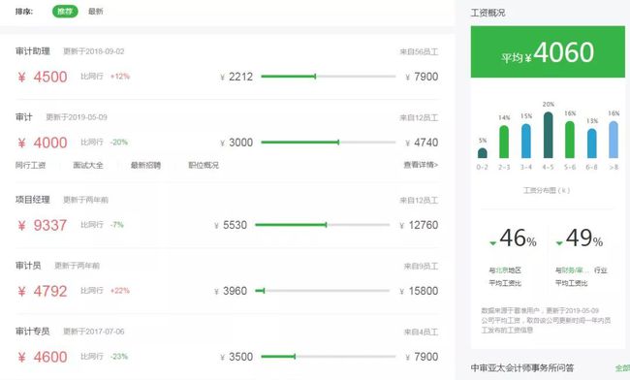Open the 最新招聘 link under 审计
This screenshot has height=380, width=630.
point(145,165)
